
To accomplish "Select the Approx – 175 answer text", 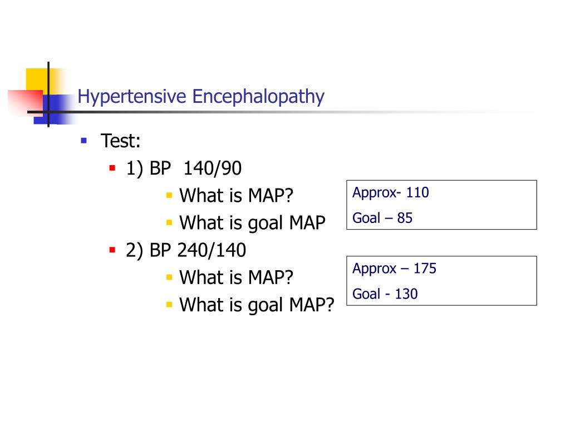I will coord(394,269).
